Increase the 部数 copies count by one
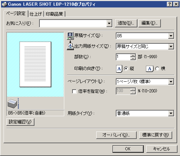 pyautogui.click(x=133, y=55)
